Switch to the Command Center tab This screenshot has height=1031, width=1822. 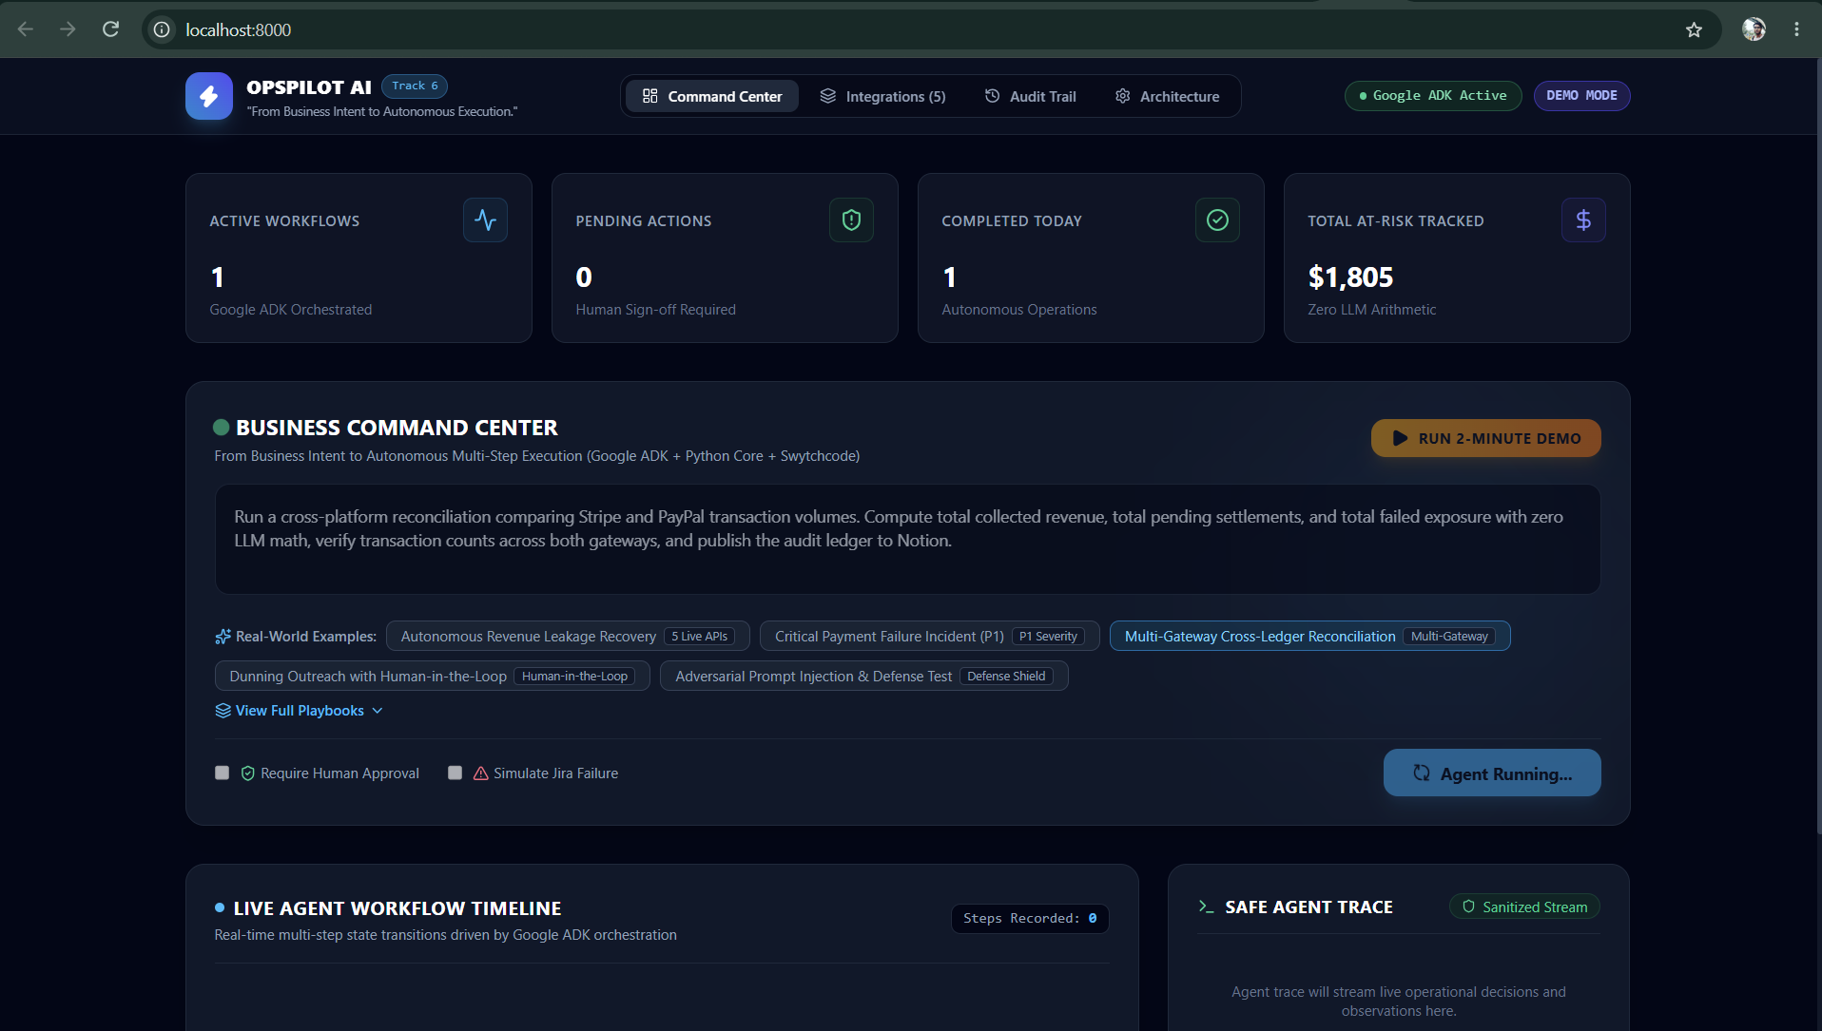[711, 96]
